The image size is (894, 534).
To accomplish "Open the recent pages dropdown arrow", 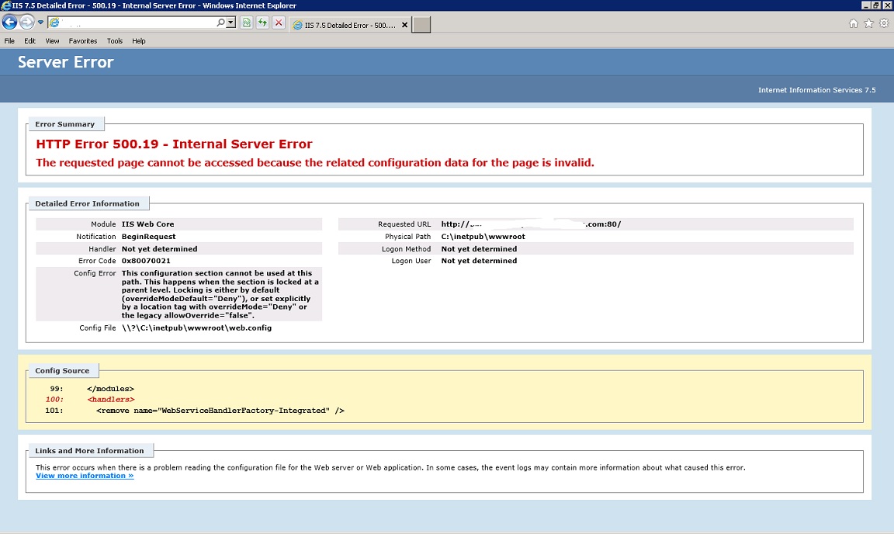I will coord(40,23).
